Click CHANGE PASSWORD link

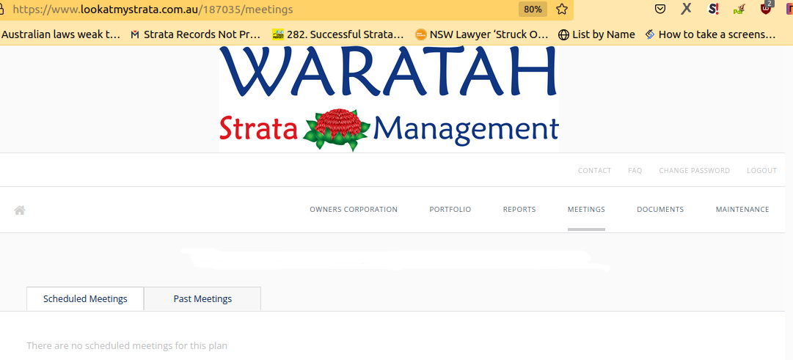[694, 170]
